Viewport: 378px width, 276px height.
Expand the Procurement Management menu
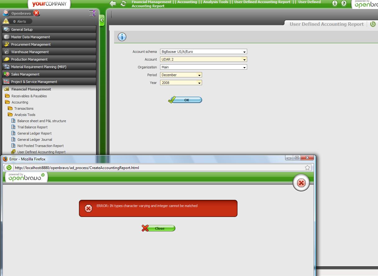pyautogui.click(x=49, y=44)
